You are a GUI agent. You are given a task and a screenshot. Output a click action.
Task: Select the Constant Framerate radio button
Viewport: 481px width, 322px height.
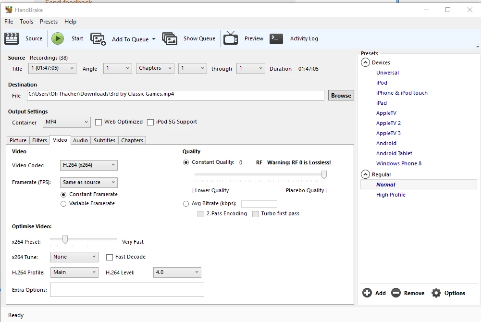pyautogui.click(x=63, y=195)
